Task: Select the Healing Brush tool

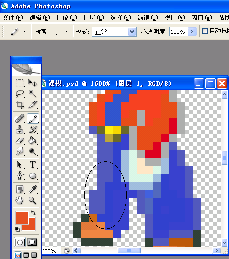Action: tap(20, 118)
